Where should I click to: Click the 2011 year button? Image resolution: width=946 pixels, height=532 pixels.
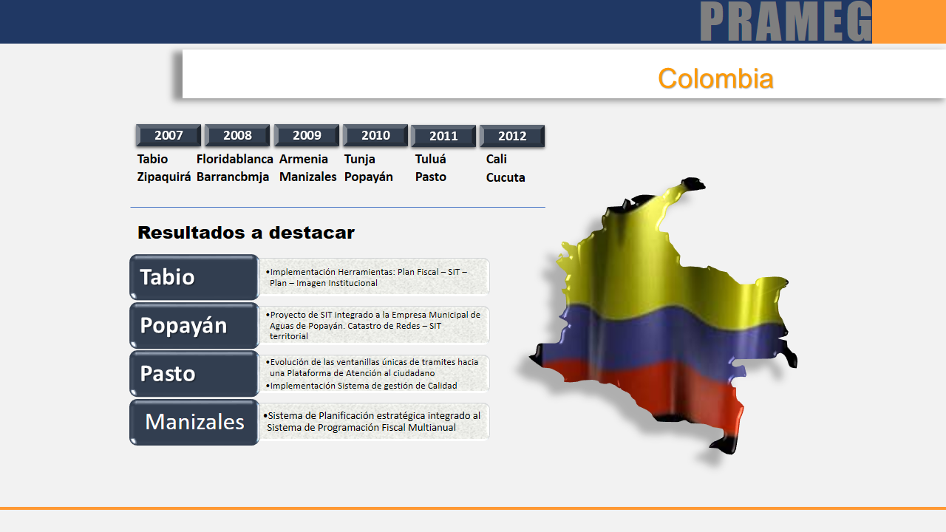(x=443, y=137)
